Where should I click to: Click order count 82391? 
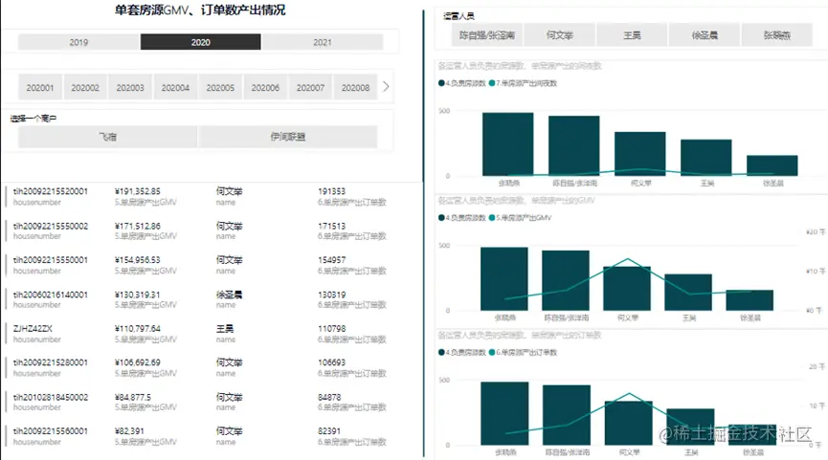[329, 431]
